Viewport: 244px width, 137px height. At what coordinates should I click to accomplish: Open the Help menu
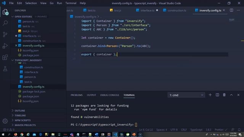[83, 3]
